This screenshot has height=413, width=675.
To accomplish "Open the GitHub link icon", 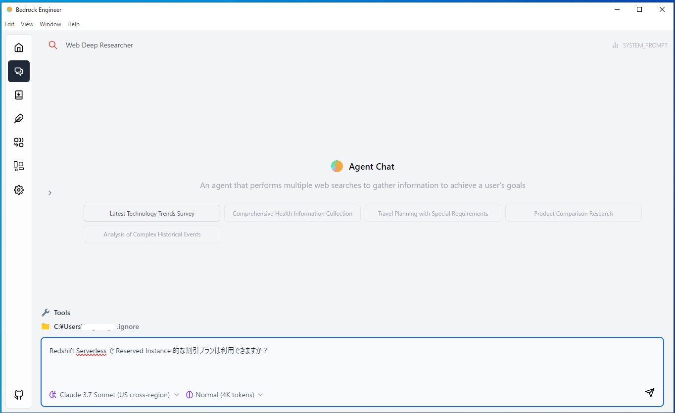I will point(19,395).
